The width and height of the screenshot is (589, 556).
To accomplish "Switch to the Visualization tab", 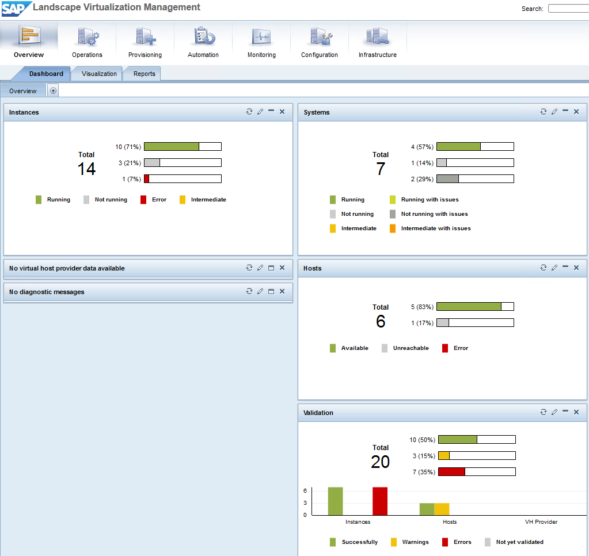I will pos(99,74).
